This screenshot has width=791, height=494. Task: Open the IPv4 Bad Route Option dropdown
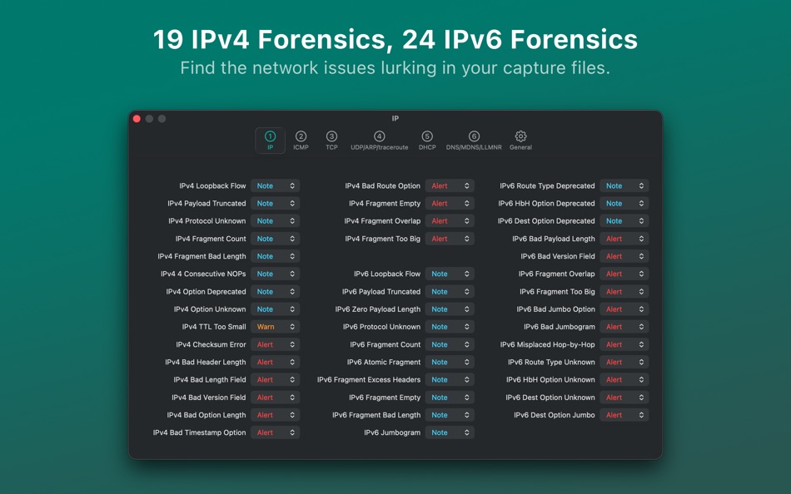pyautogui.click(x=450, y=185)
